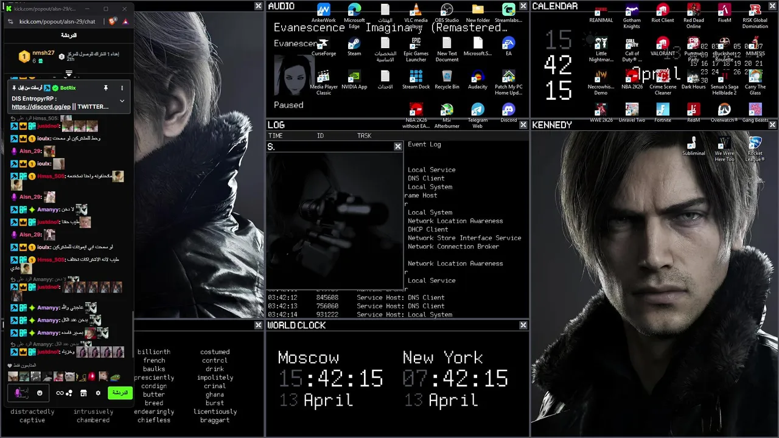The image size is (779, 438).
Task: Launch FiveM from the desktop
Action: pos(724,14)
